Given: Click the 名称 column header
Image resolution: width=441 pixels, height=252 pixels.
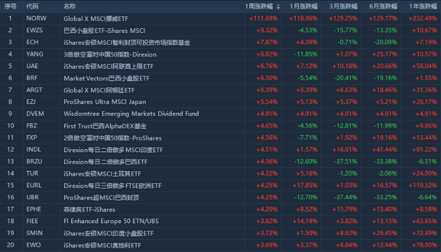Looking at the screenshot, I should (x=69, y=6).
